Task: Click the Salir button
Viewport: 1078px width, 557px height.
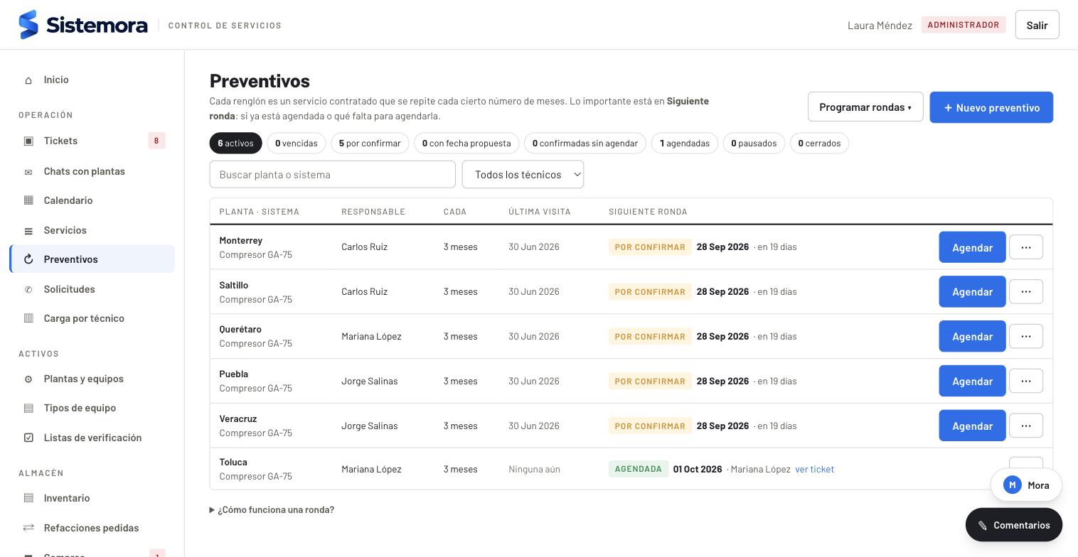Action: pyautogui.click(x=1037, y=25)
